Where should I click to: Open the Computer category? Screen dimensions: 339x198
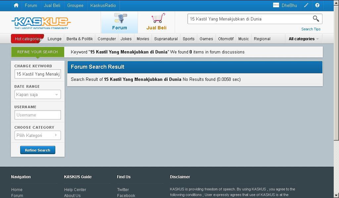pyautogui.click(x=107, y=39)
